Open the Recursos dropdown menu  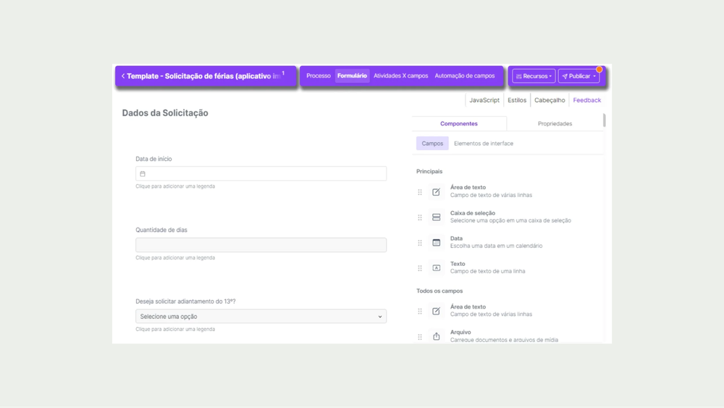[534, 76]
